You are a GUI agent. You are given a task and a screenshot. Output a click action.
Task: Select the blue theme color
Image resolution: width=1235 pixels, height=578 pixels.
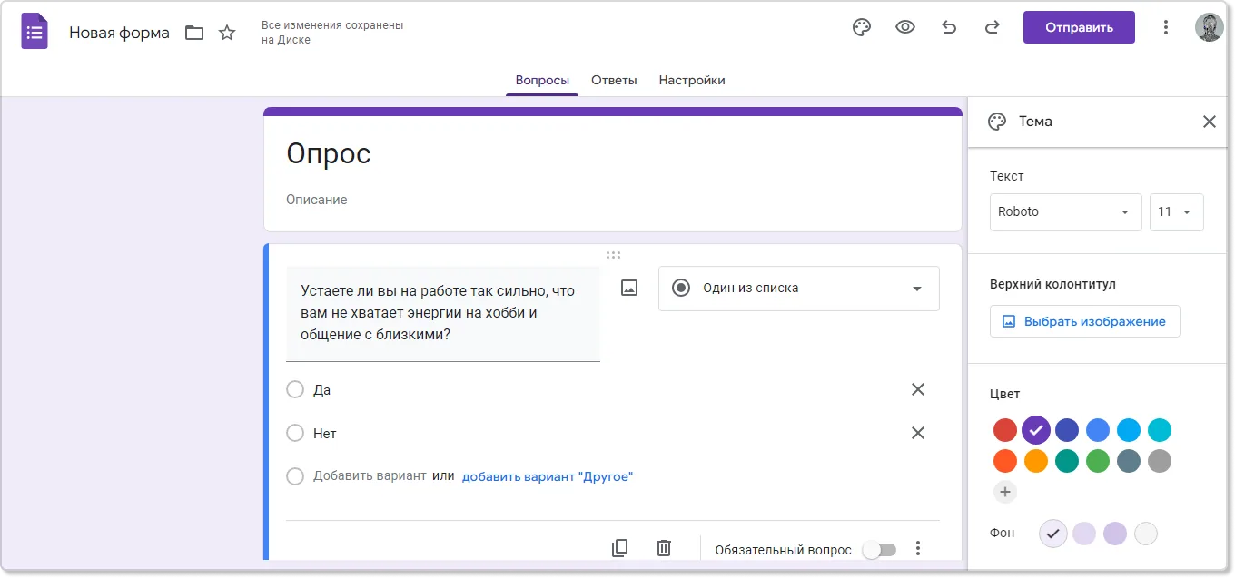(x=1098, y=430)
